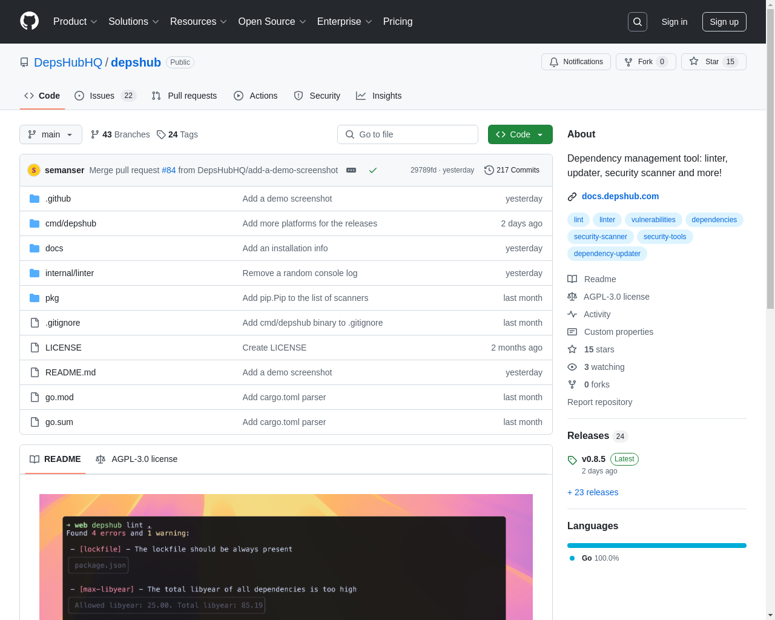
Task: Open the DepsHubHQ organization link
Action: coord(68,62)
